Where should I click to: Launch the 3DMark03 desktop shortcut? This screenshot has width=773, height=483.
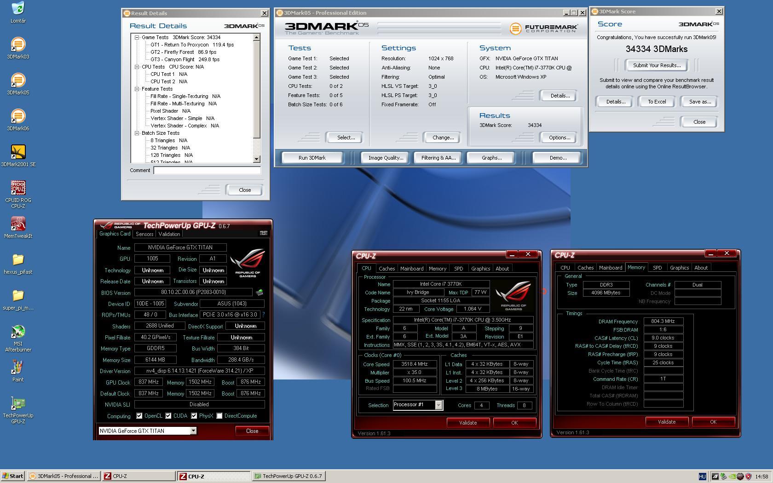pyautogui.click(x=18, y=48)
